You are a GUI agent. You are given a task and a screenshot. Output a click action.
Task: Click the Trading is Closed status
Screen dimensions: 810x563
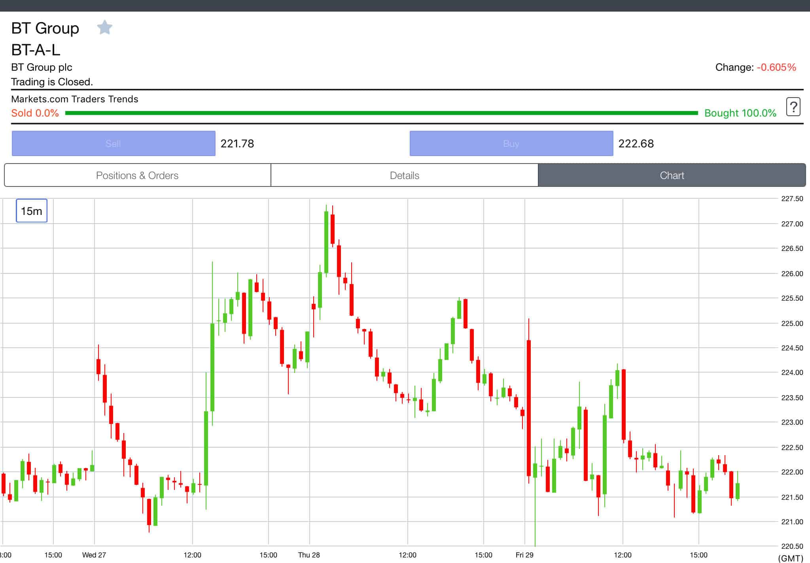point(52,82)
